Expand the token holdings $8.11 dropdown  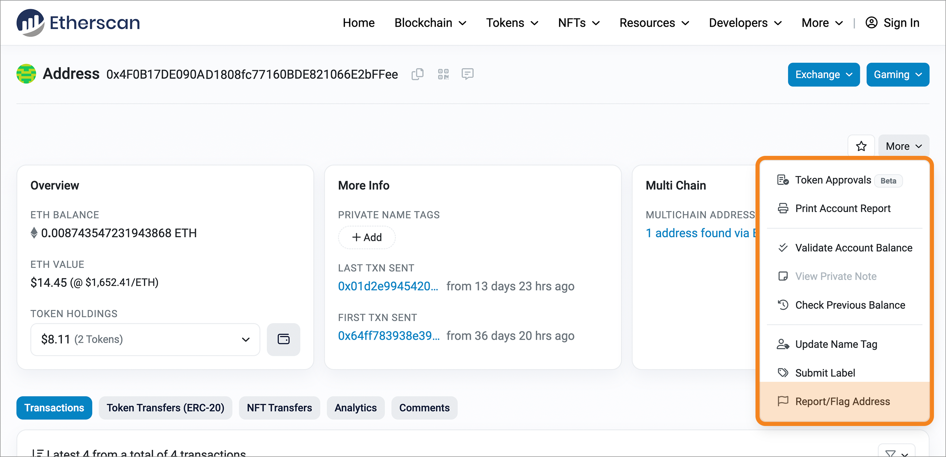coord(145,339)
